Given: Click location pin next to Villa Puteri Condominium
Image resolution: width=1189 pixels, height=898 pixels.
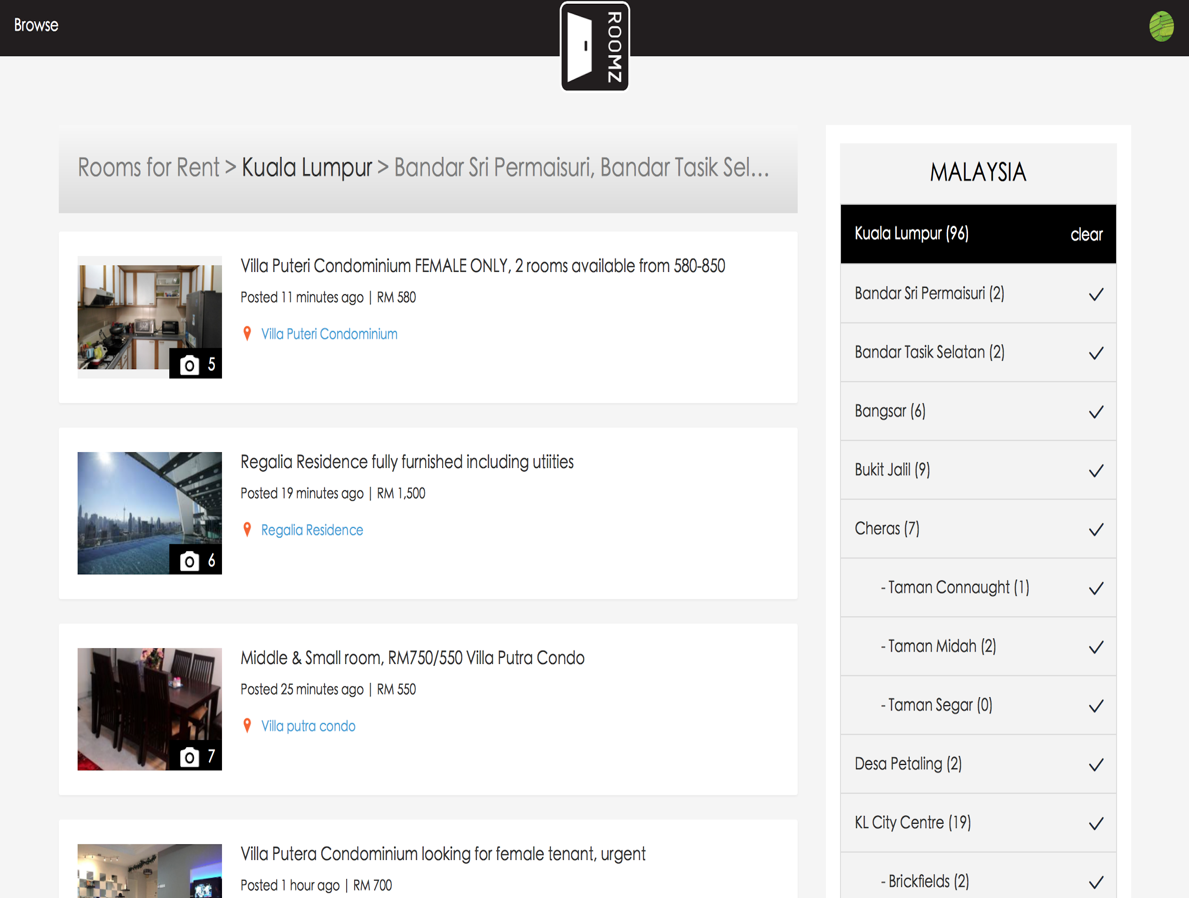Looking at the screenshot, I should tap(247, 334).
